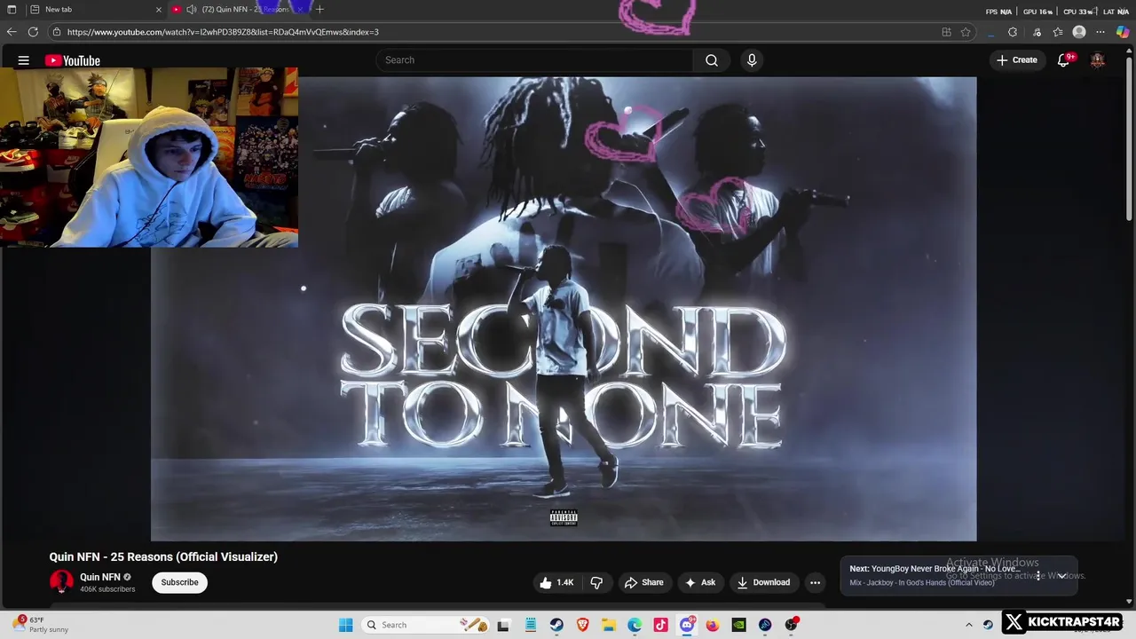Open Steam from the taskbar
The height and width of the screenshot is (639, 1136).
coord(556,625)
